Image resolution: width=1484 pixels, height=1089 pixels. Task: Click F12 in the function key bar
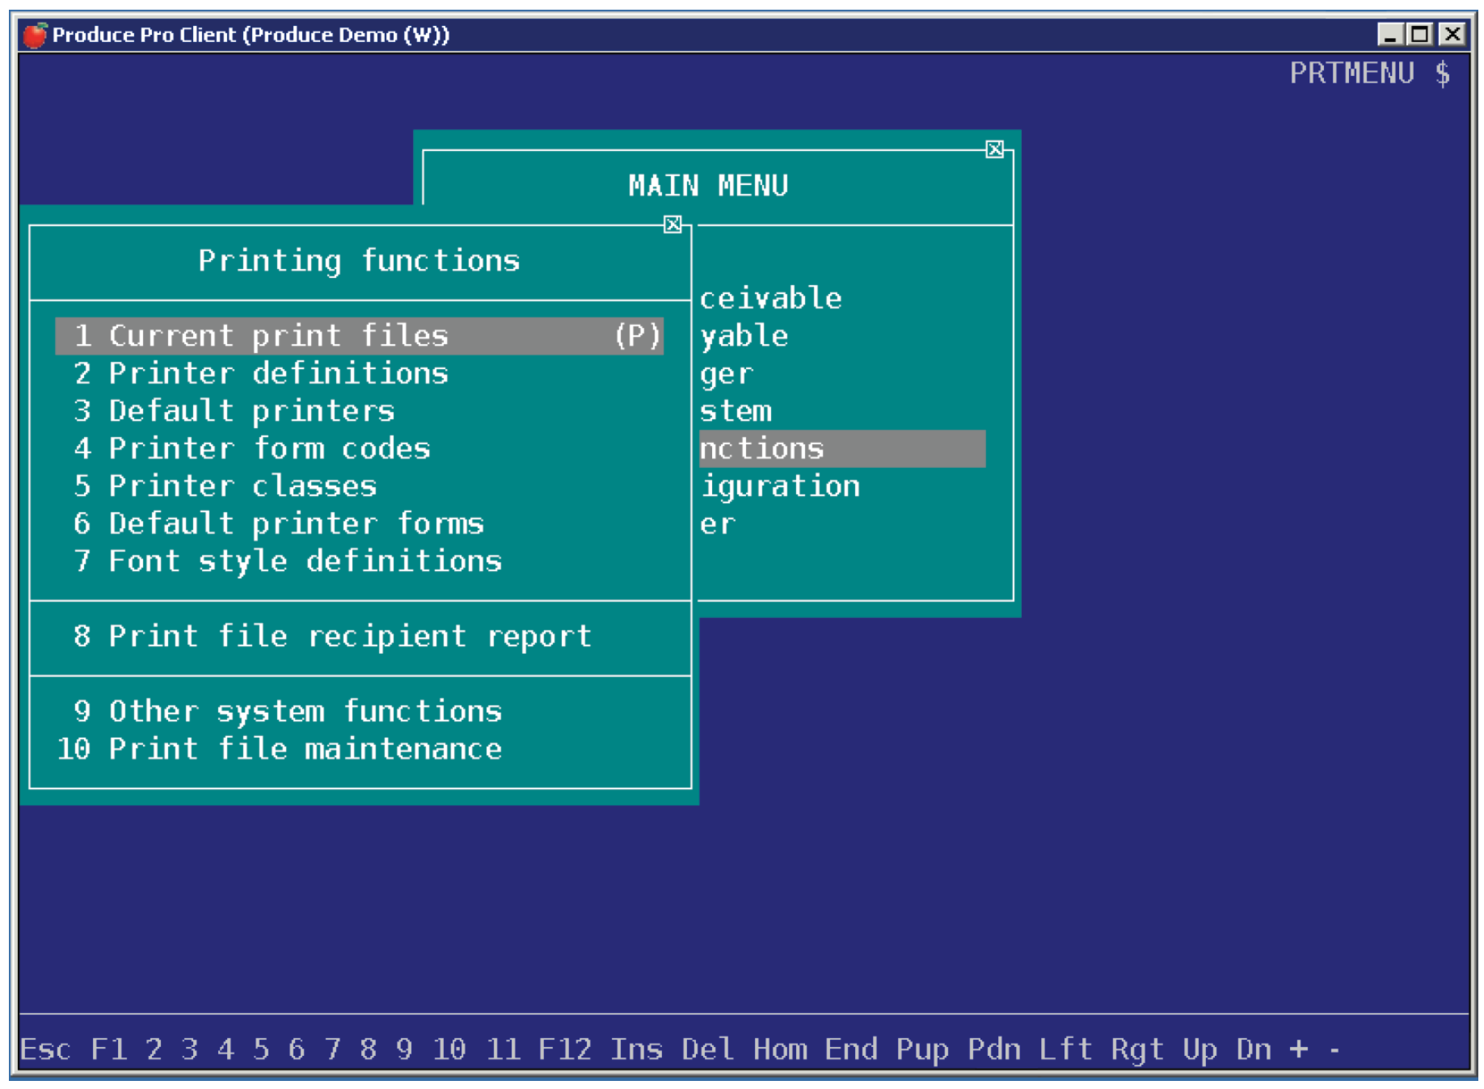(x=565, y=1049)
